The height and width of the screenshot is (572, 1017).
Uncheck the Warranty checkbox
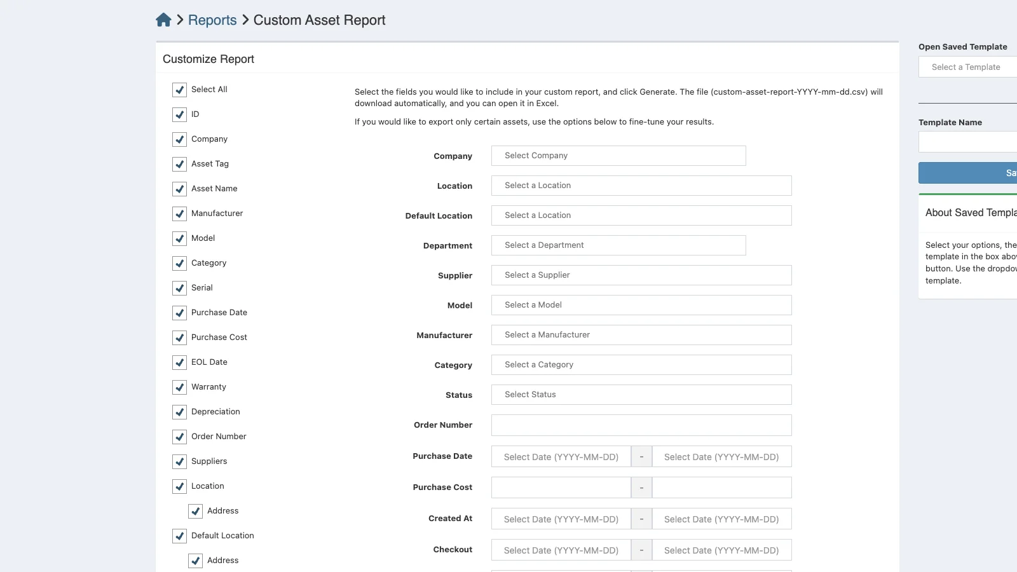[x=179, y=387]
